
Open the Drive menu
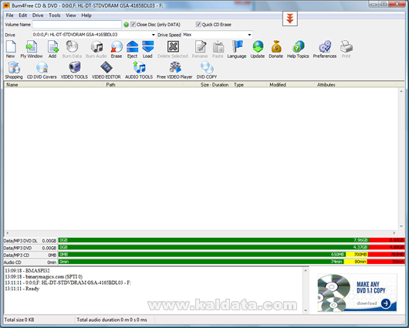click(38, 15)
